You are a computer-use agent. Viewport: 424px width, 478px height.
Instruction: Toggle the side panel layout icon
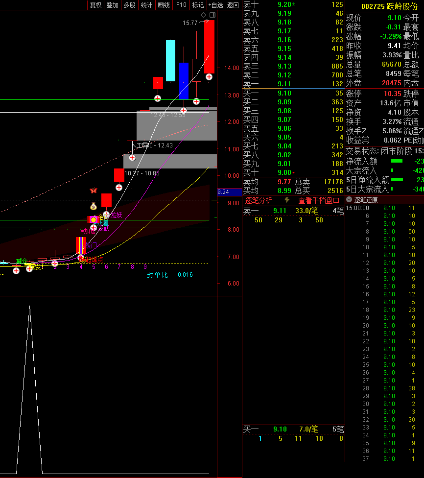click(x=212, y=15)
